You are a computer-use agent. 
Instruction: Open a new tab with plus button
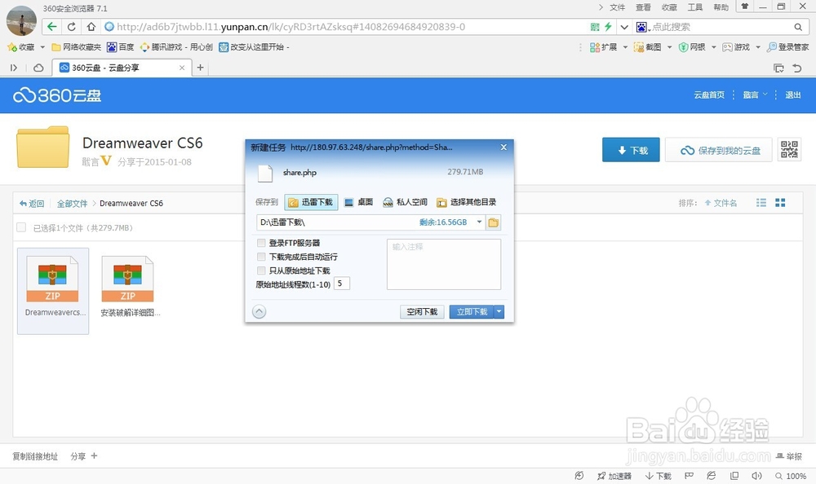point(200,68)
